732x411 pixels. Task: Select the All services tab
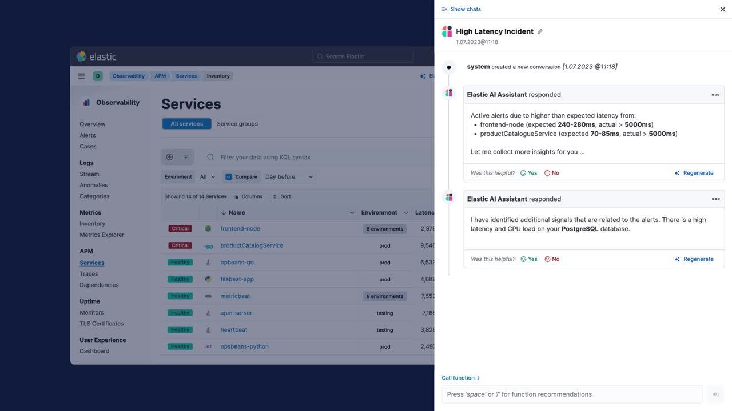pyautogui.click(x=187, y=124)
